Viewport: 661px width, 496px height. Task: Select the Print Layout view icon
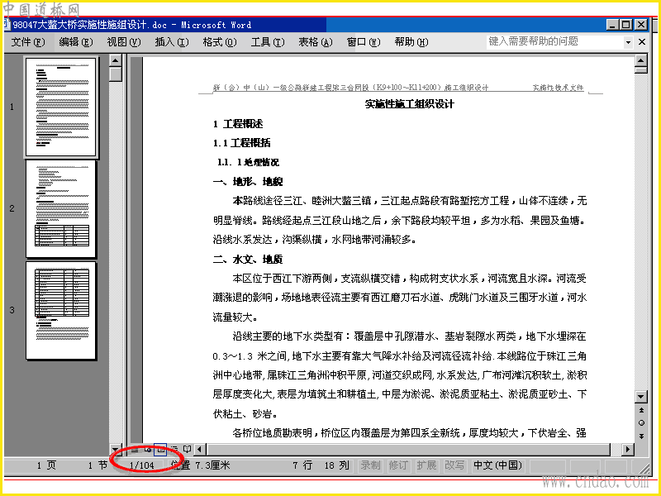pyautogui.click(x=160, y=450)
